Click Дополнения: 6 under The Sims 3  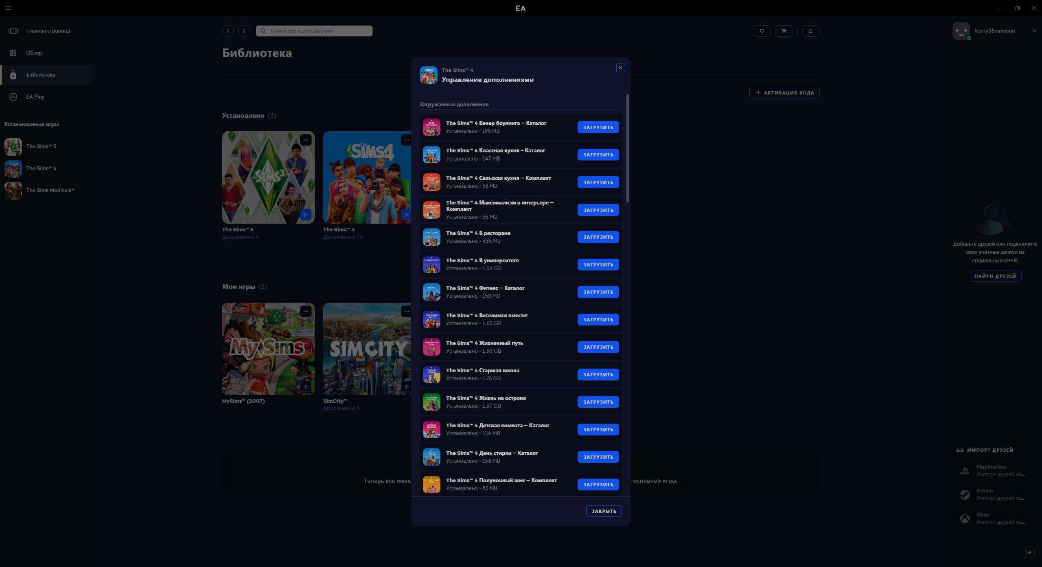[x=240, y=237]
